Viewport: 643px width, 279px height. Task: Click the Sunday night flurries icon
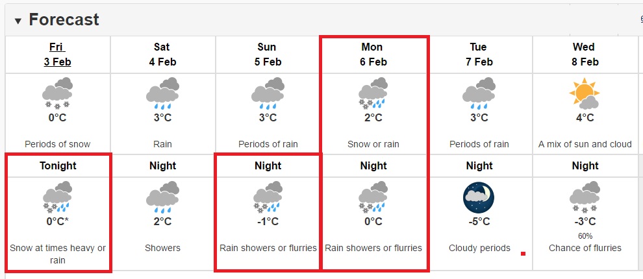pyautogui.click(x=268, y=197)
